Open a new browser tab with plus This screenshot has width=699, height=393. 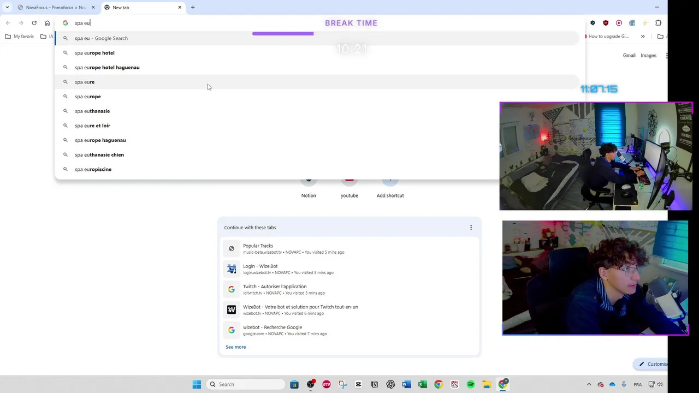coord(193,7)
